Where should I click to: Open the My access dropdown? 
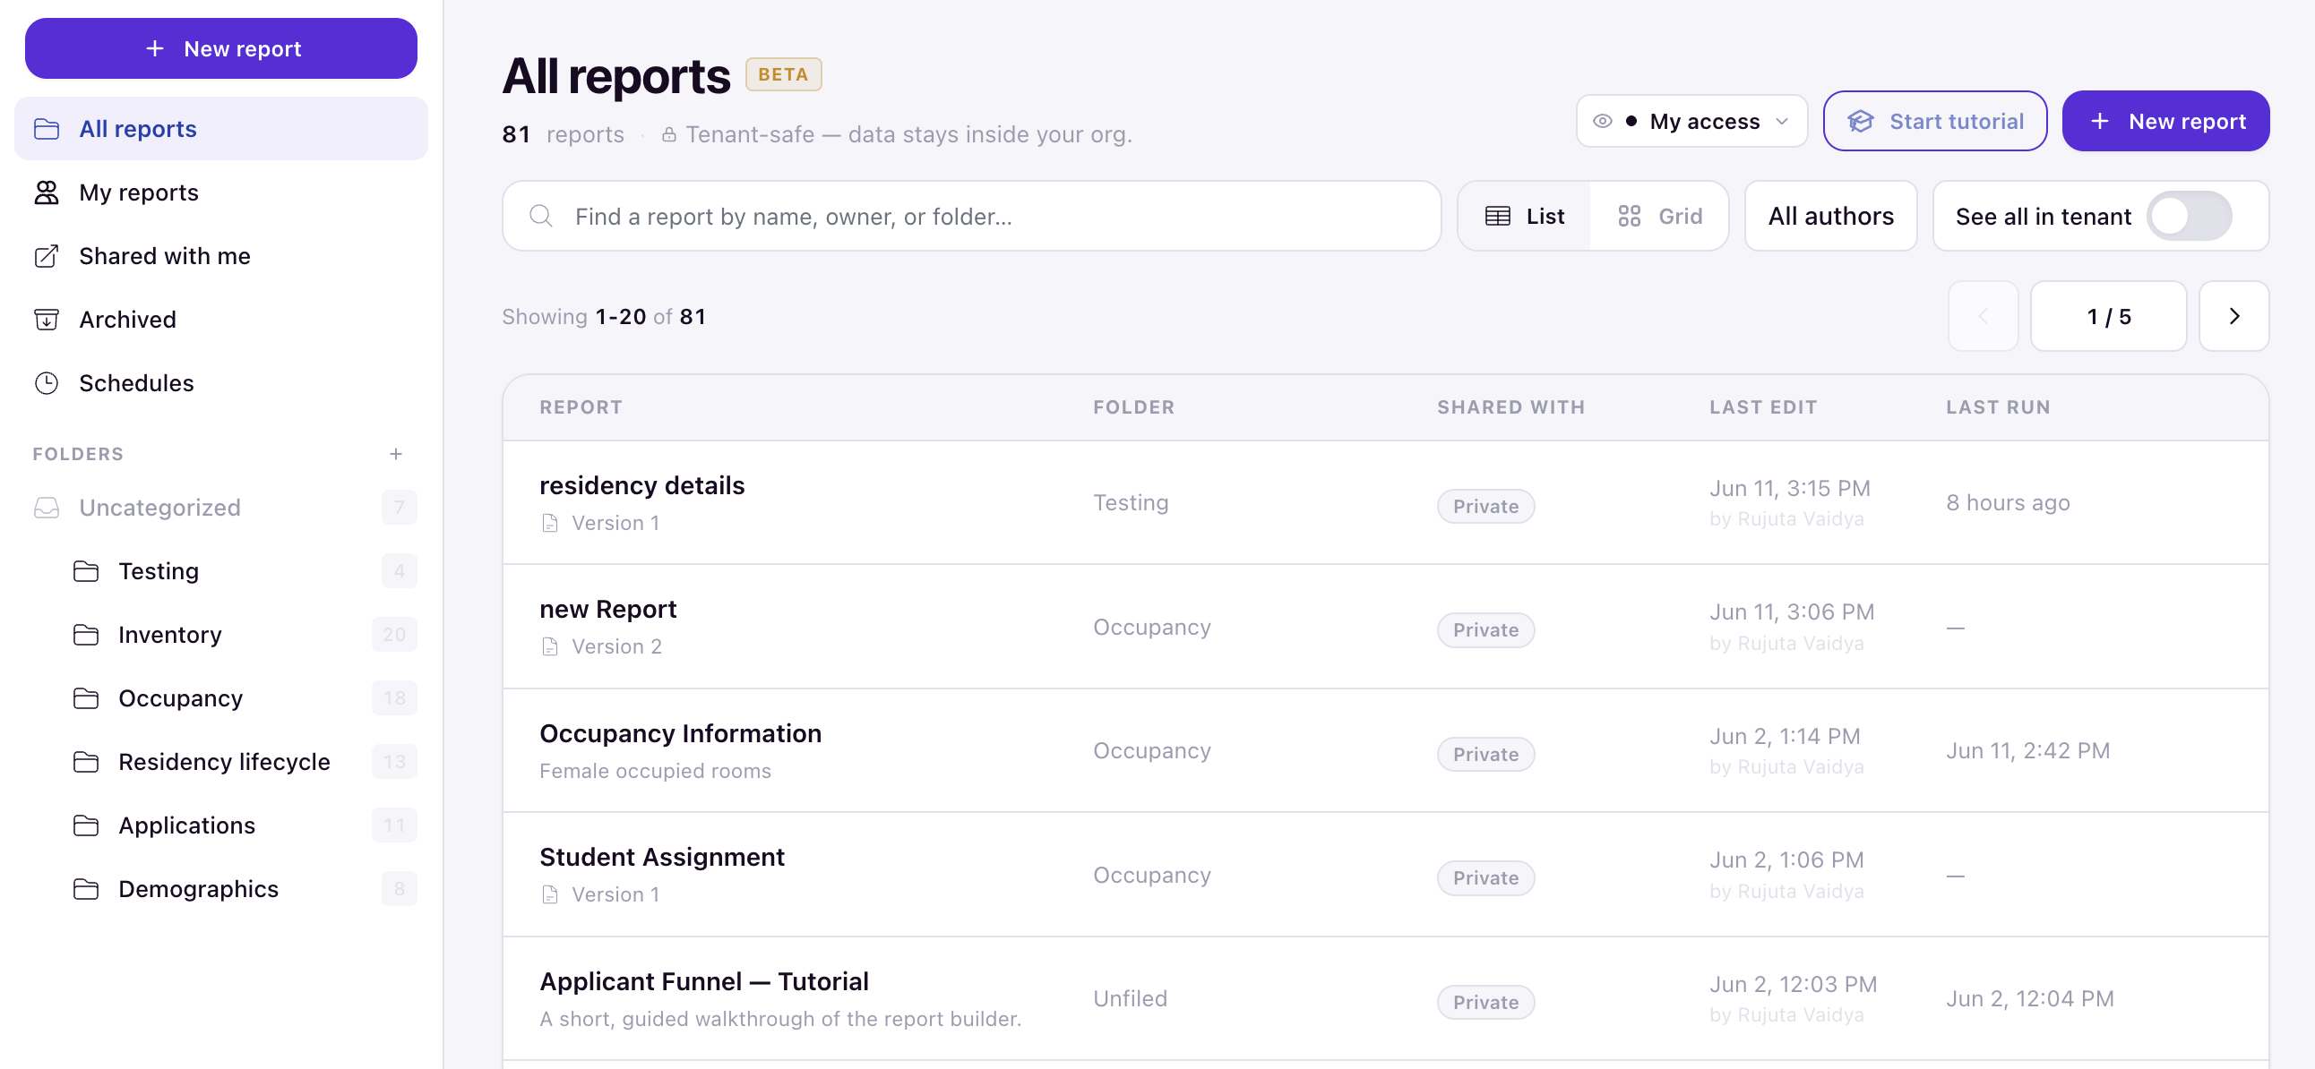(x=1691, y=120)
